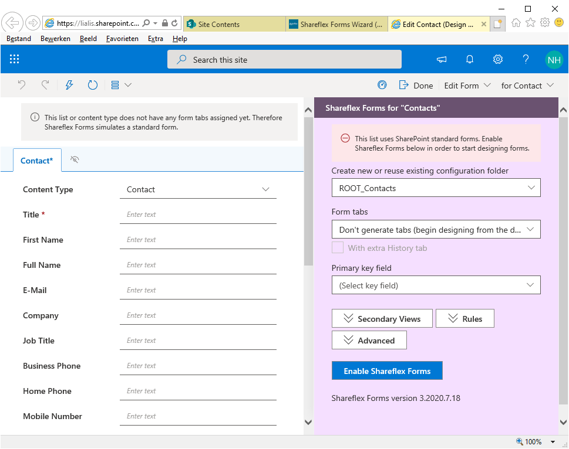Click the info icon in the notification banner
Image resolution: width=569 pixels, height=449 pixels.
[x=35, y=117]
